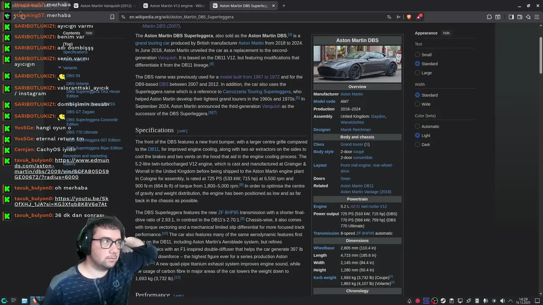Close the Aston Martin DBS Superleggera tab

point(273,6)
